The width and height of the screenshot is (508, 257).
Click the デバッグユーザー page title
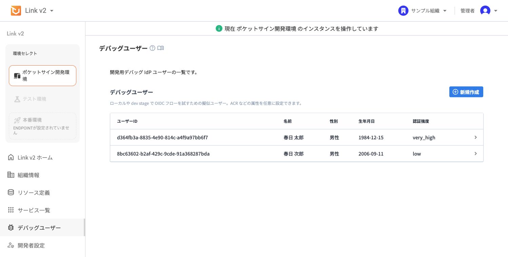(123, 48)
